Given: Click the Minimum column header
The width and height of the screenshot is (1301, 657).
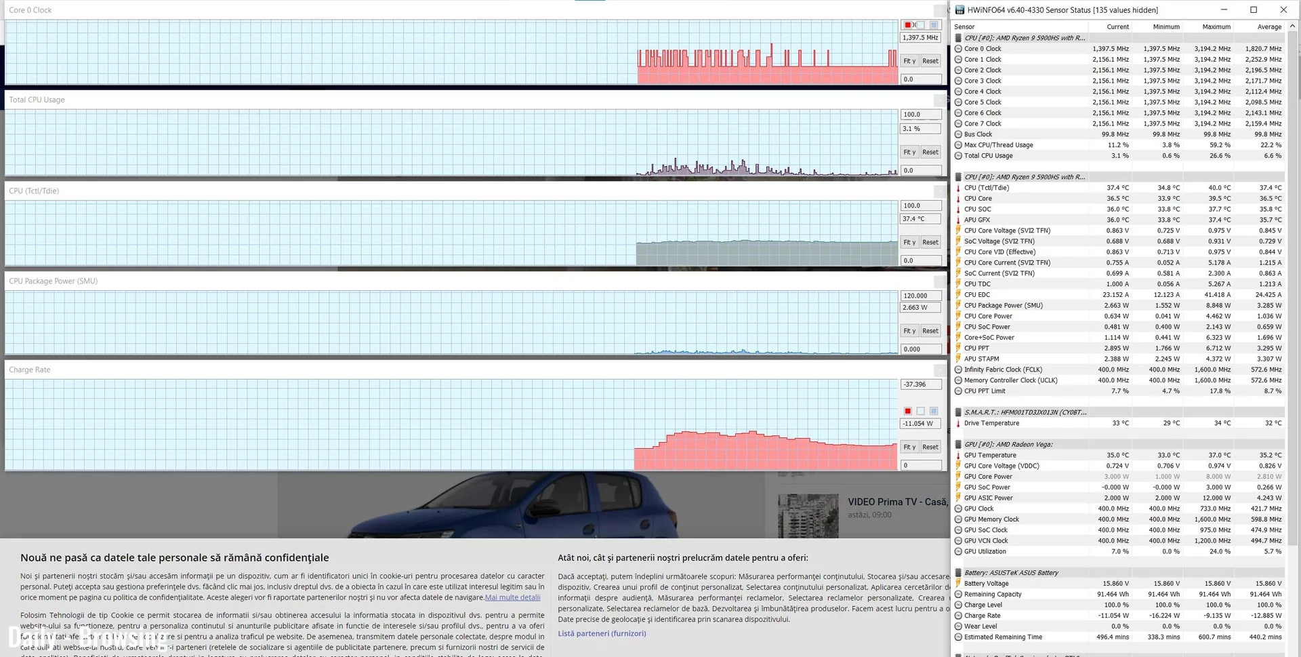Looking at the screenshot, I should (1166, 27).
